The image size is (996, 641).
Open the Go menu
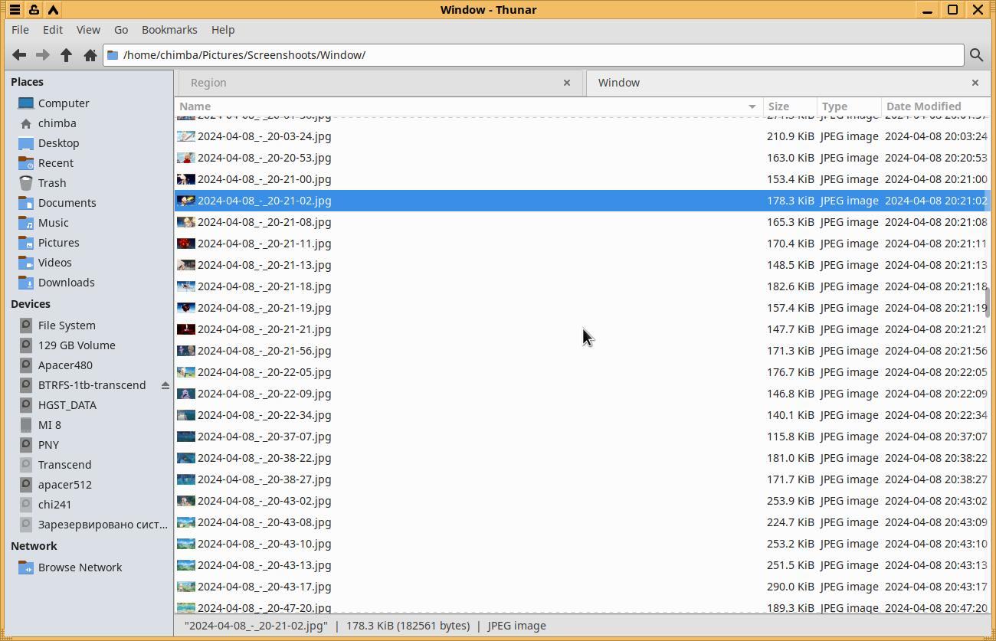tap(121, 30)
